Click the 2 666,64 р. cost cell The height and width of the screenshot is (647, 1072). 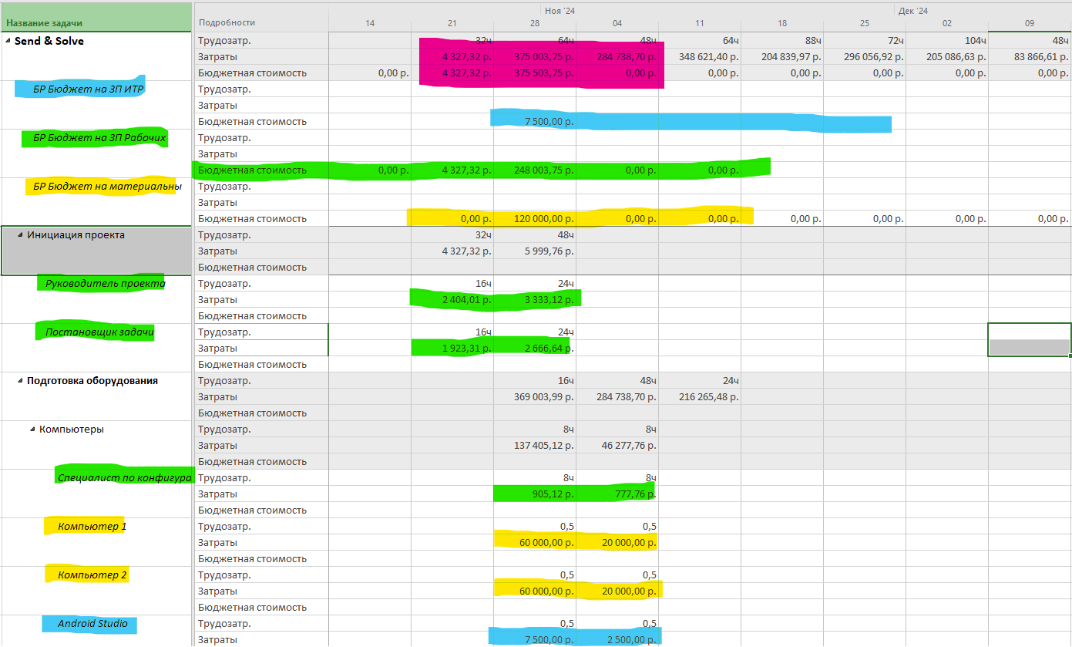point(535,349)
